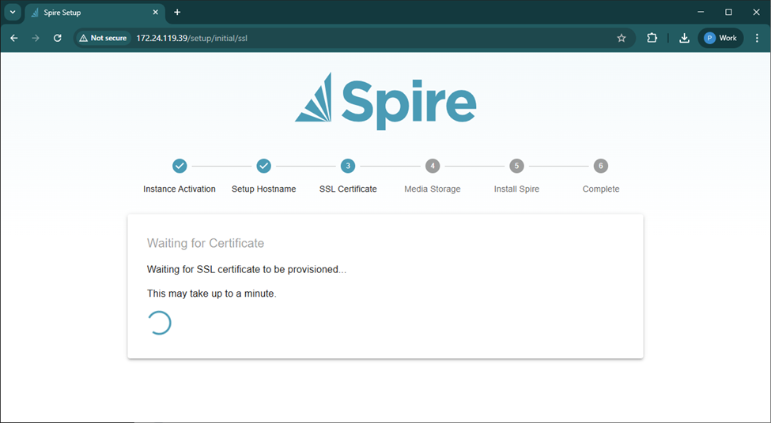771x423 pixels.
Task: Open the downloads panel
Action: point(684,38)
